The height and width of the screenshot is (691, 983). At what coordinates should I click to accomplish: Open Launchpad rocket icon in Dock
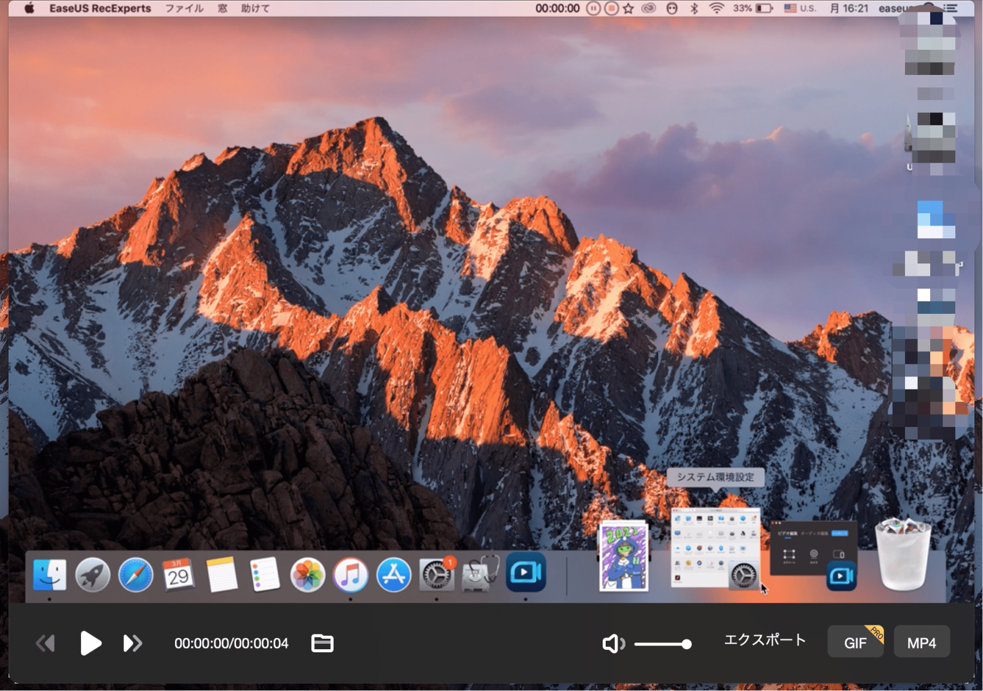[92, 576]
